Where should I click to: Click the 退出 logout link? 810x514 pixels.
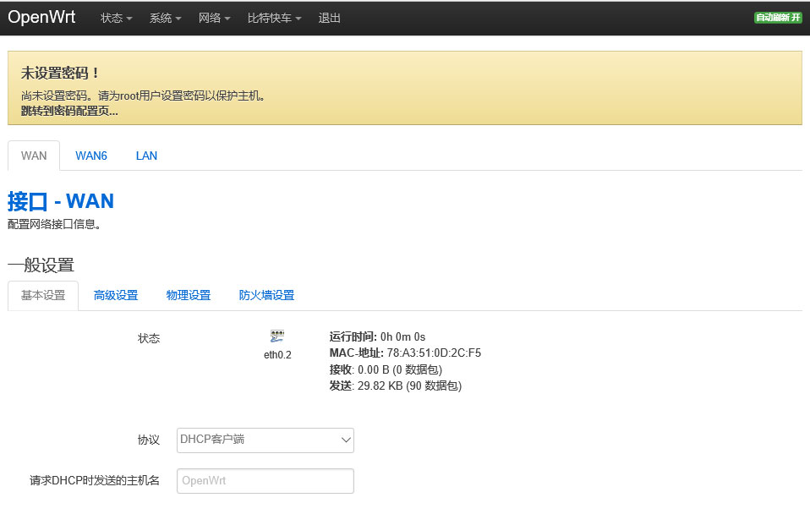(329, 18)
